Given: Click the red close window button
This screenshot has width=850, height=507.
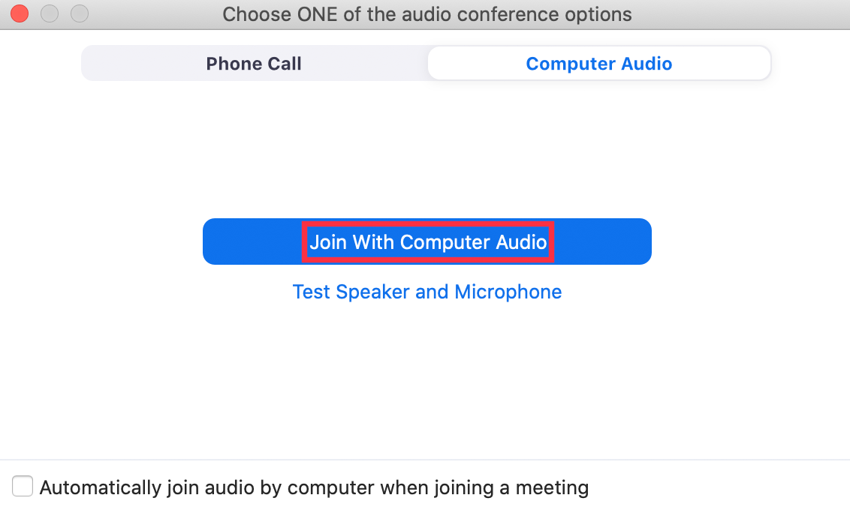Looking at the screenshot, I should point(19,13).
